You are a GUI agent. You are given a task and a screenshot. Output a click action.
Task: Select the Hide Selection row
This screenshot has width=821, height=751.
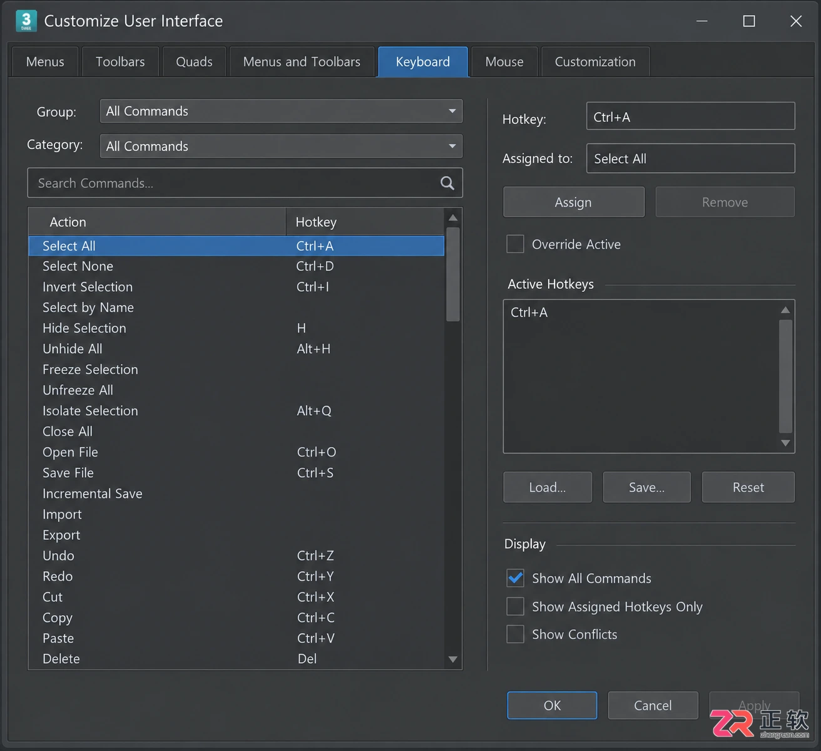[237, 328]
